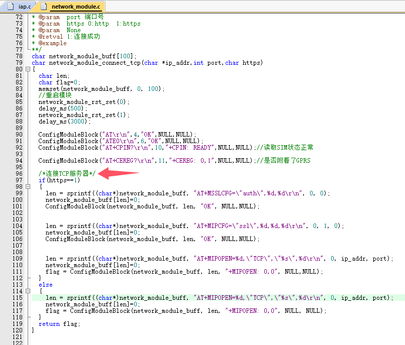The height and width of the screenshot is (345, 405).
Task: Click line number 79 in the gutter
Action: [19, 63]
